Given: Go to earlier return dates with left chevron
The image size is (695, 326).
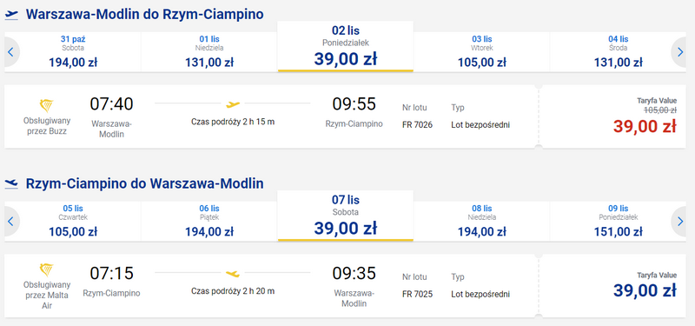Looking at the screenshot, I should pyautogui.click(x=11, y=222).
